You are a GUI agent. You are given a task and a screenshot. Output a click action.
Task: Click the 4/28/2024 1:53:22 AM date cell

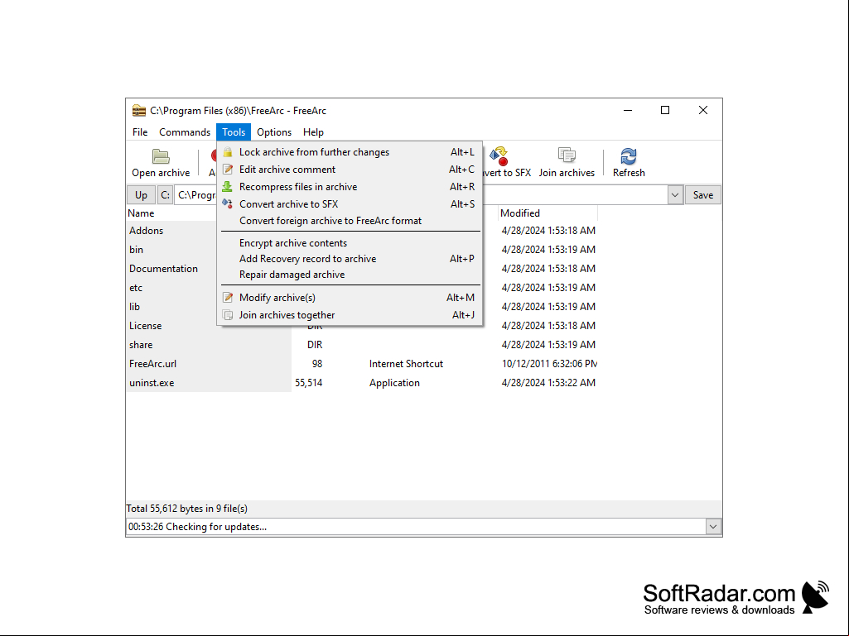[548, 382]
